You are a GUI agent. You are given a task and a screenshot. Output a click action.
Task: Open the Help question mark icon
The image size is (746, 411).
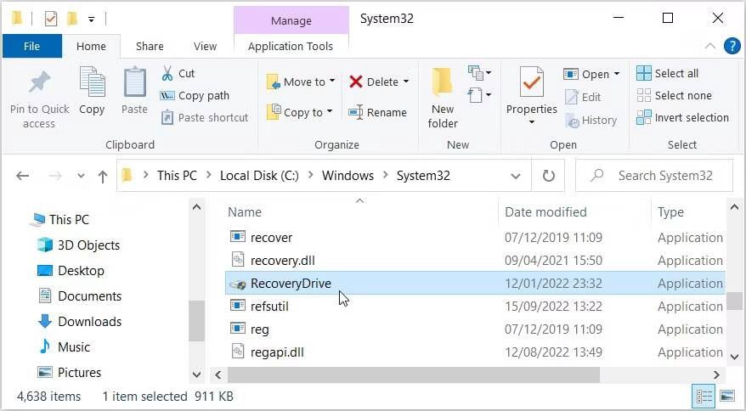tap(732, 46)
